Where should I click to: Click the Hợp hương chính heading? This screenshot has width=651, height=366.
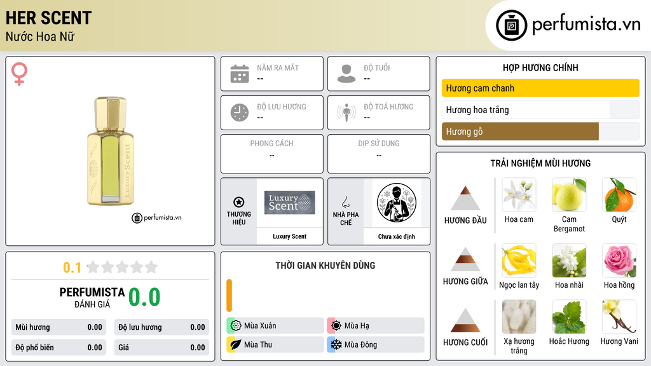click(x=540, y=67)
